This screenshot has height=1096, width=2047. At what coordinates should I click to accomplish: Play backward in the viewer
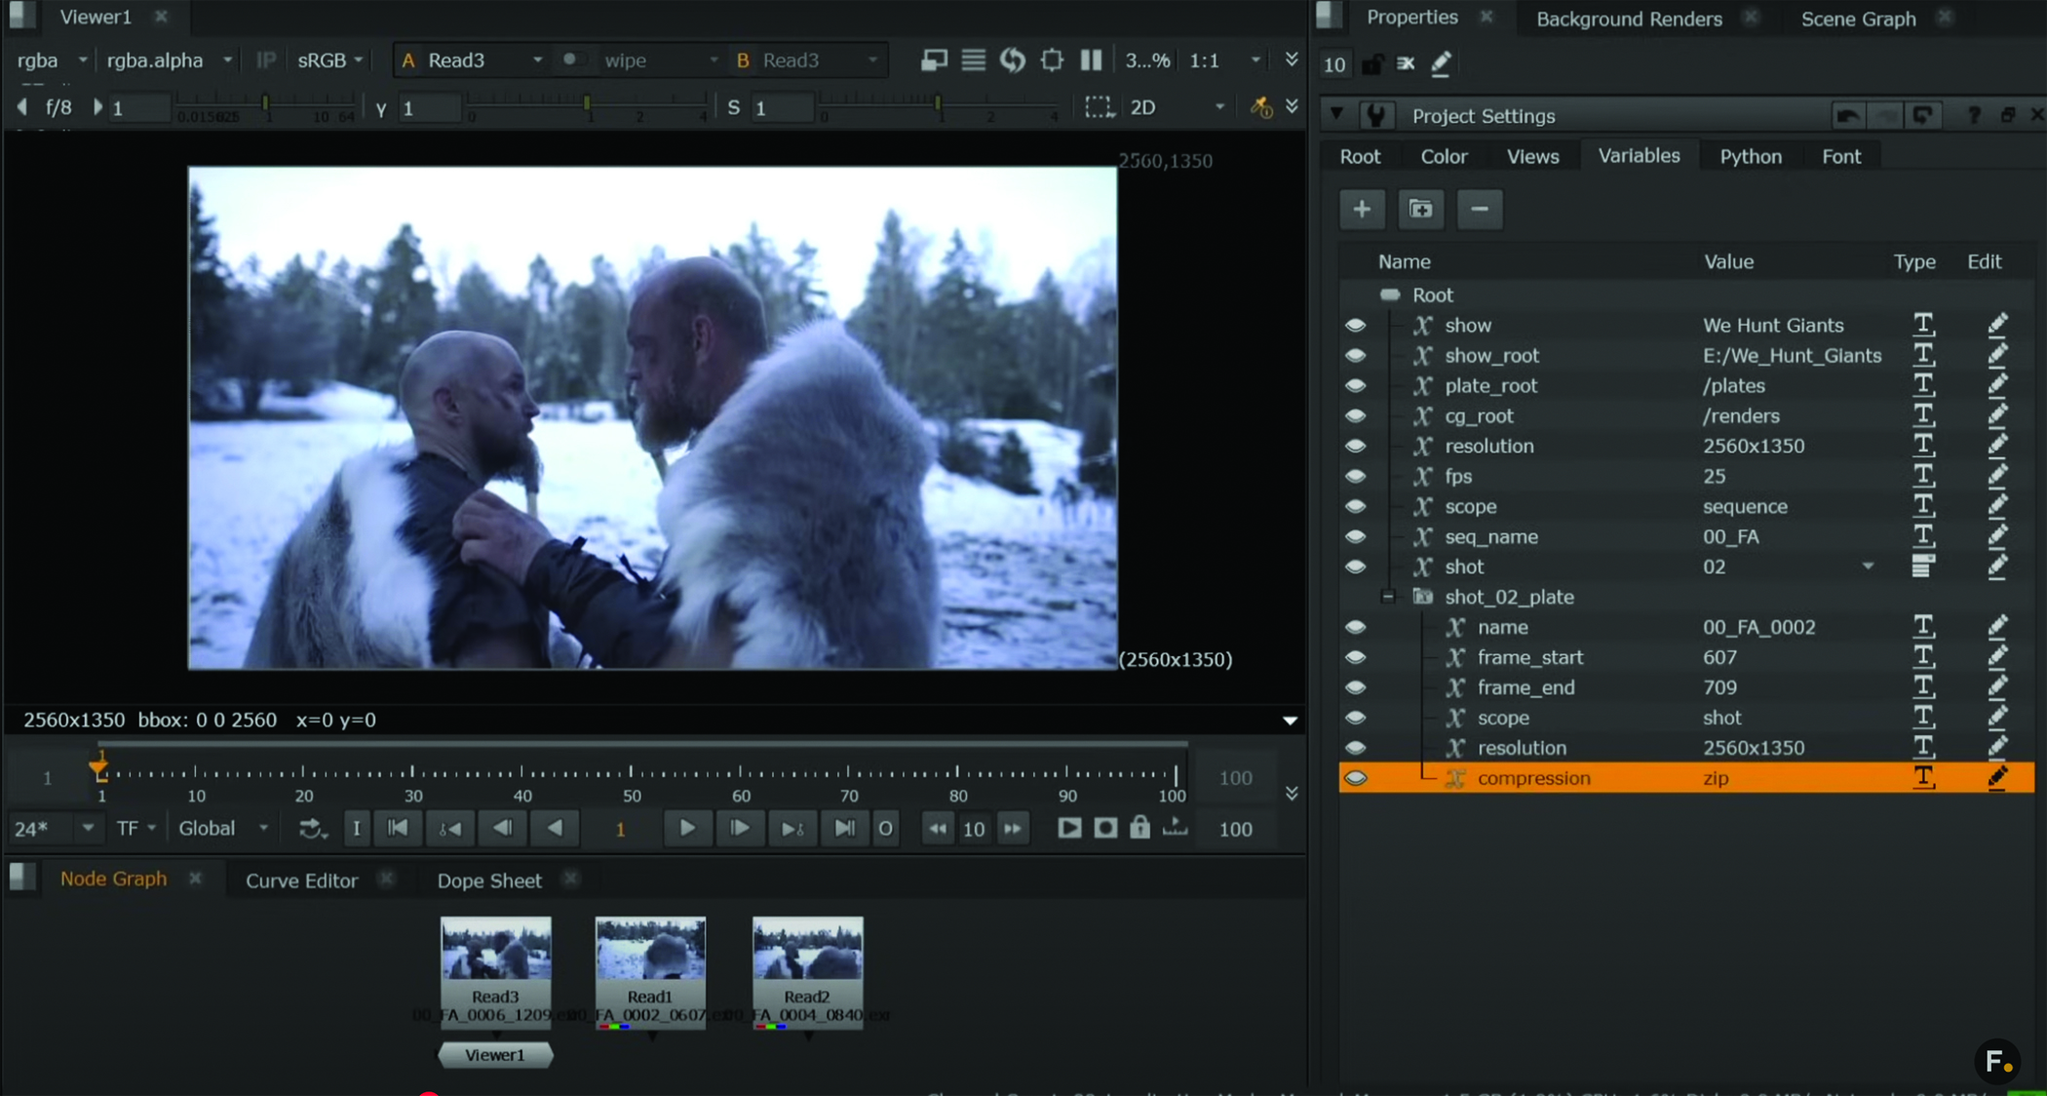[554, 828]
